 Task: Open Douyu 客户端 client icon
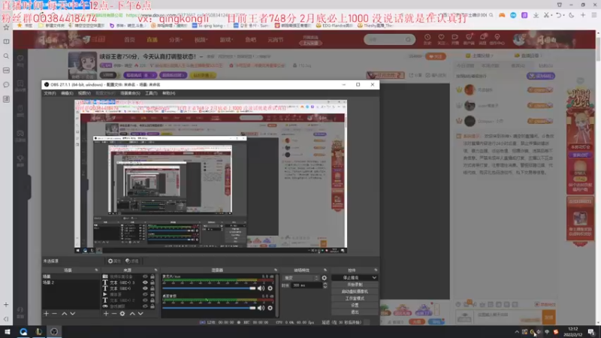(x=469, y=39)
